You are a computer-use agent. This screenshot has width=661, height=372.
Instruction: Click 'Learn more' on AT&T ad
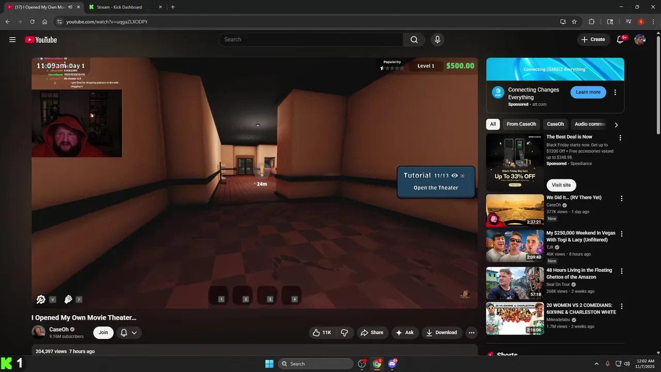coord(588,92)
